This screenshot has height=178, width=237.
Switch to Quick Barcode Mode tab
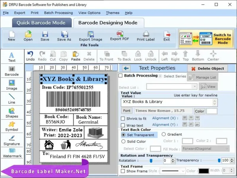click(41, 23)
